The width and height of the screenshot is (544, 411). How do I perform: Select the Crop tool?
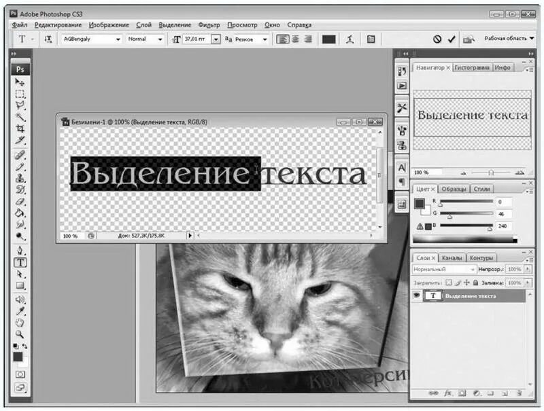20,128
